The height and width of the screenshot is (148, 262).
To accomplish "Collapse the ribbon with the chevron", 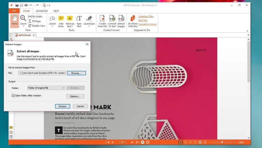I will coord(247,31).
